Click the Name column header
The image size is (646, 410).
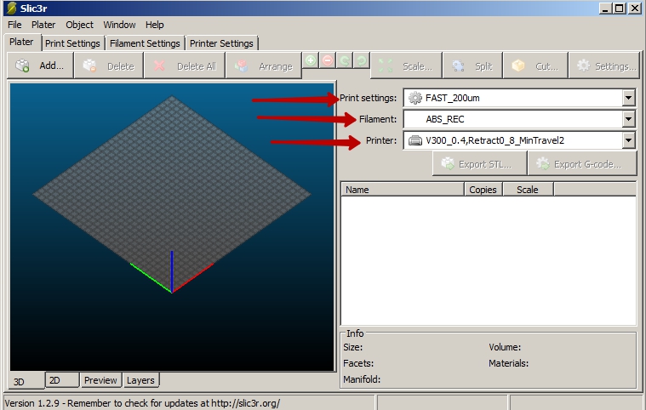pos(402,190)
